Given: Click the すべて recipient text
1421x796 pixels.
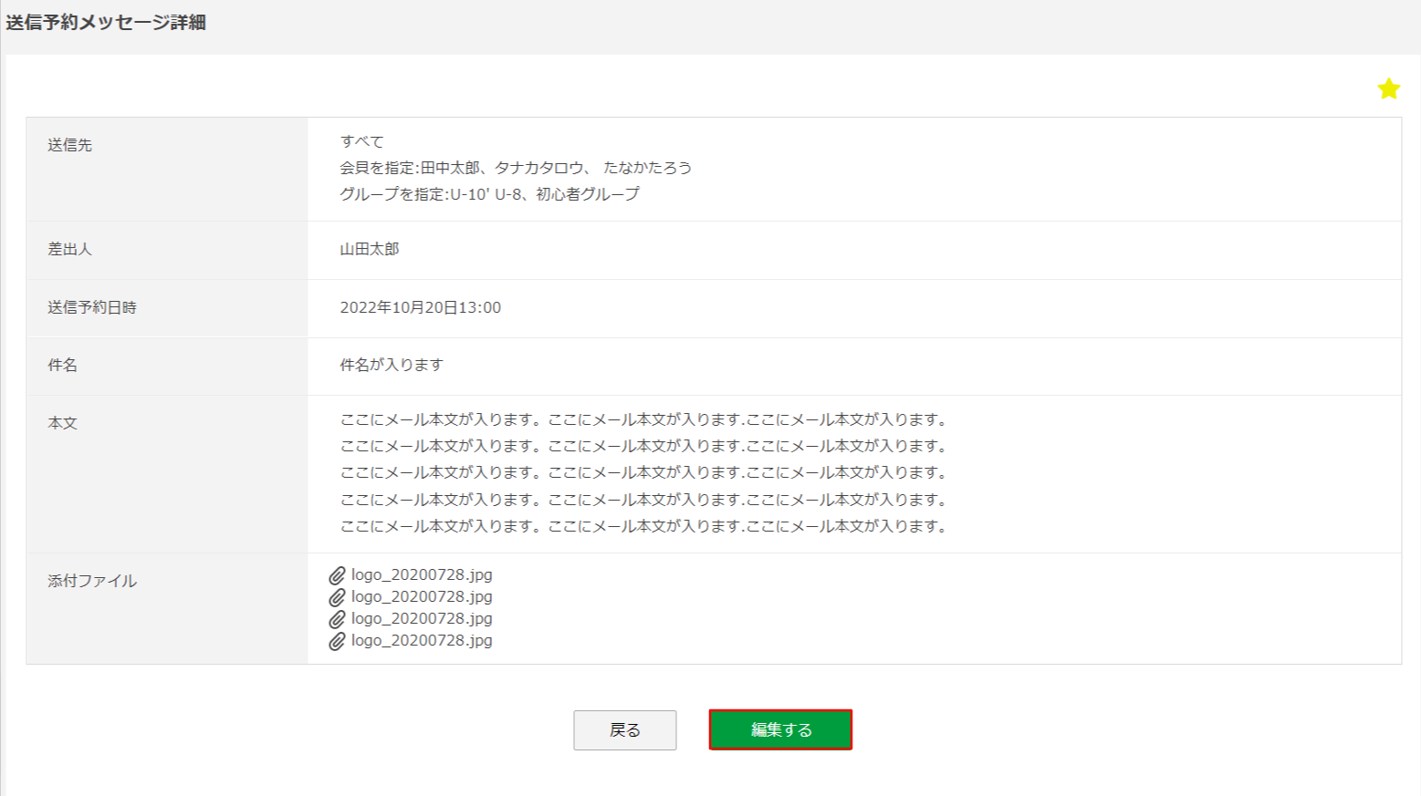Looking at the screenshot, I should pos(362,141).
